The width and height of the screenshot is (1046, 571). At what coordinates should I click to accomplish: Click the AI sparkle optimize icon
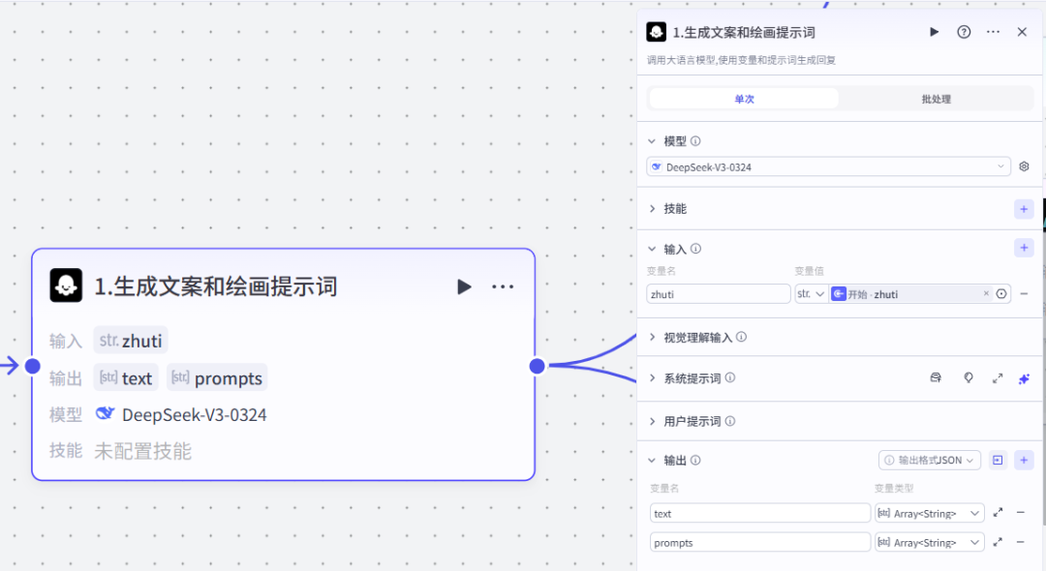pos(1024,378)
